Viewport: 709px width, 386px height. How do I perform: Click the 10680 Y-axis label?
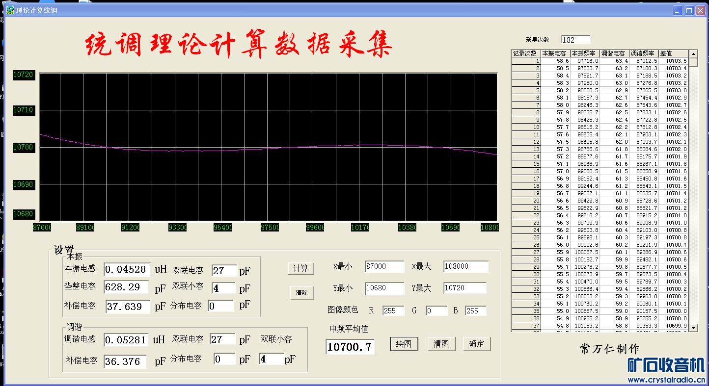24,214
